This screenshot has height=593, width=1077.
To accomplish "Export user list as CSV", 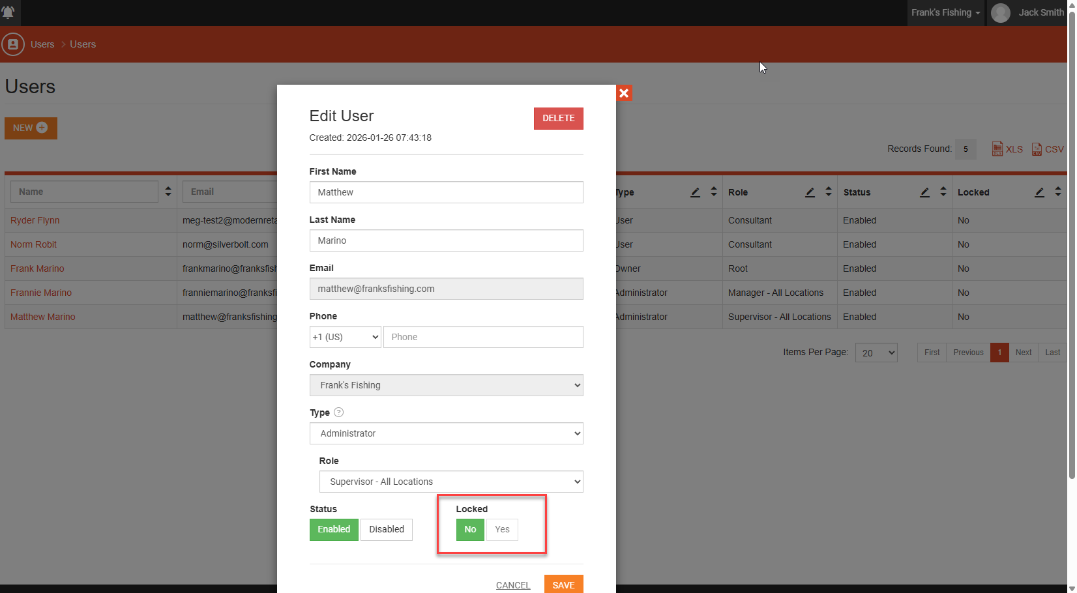I will (1048, 149).
